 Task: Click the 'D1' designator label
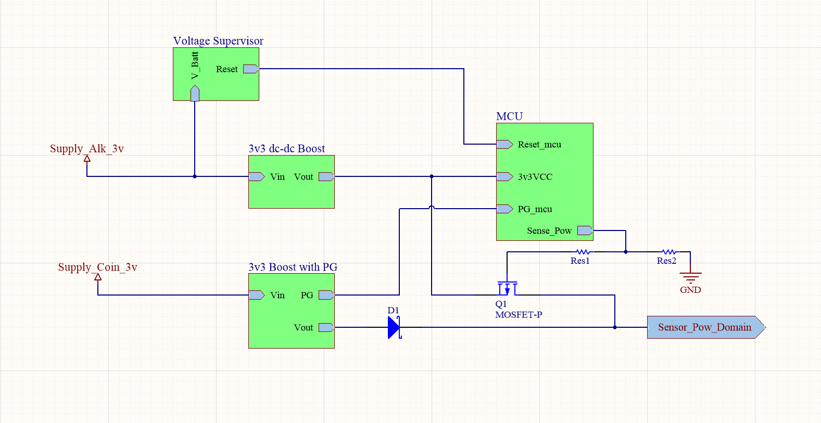(393, 311)
